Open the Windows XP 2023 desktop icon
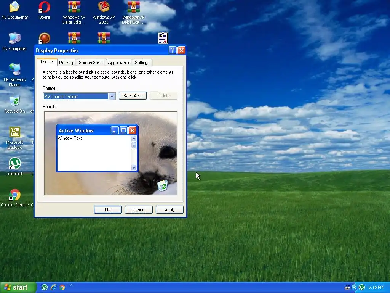The image size is (390, 293). [104, 13]
